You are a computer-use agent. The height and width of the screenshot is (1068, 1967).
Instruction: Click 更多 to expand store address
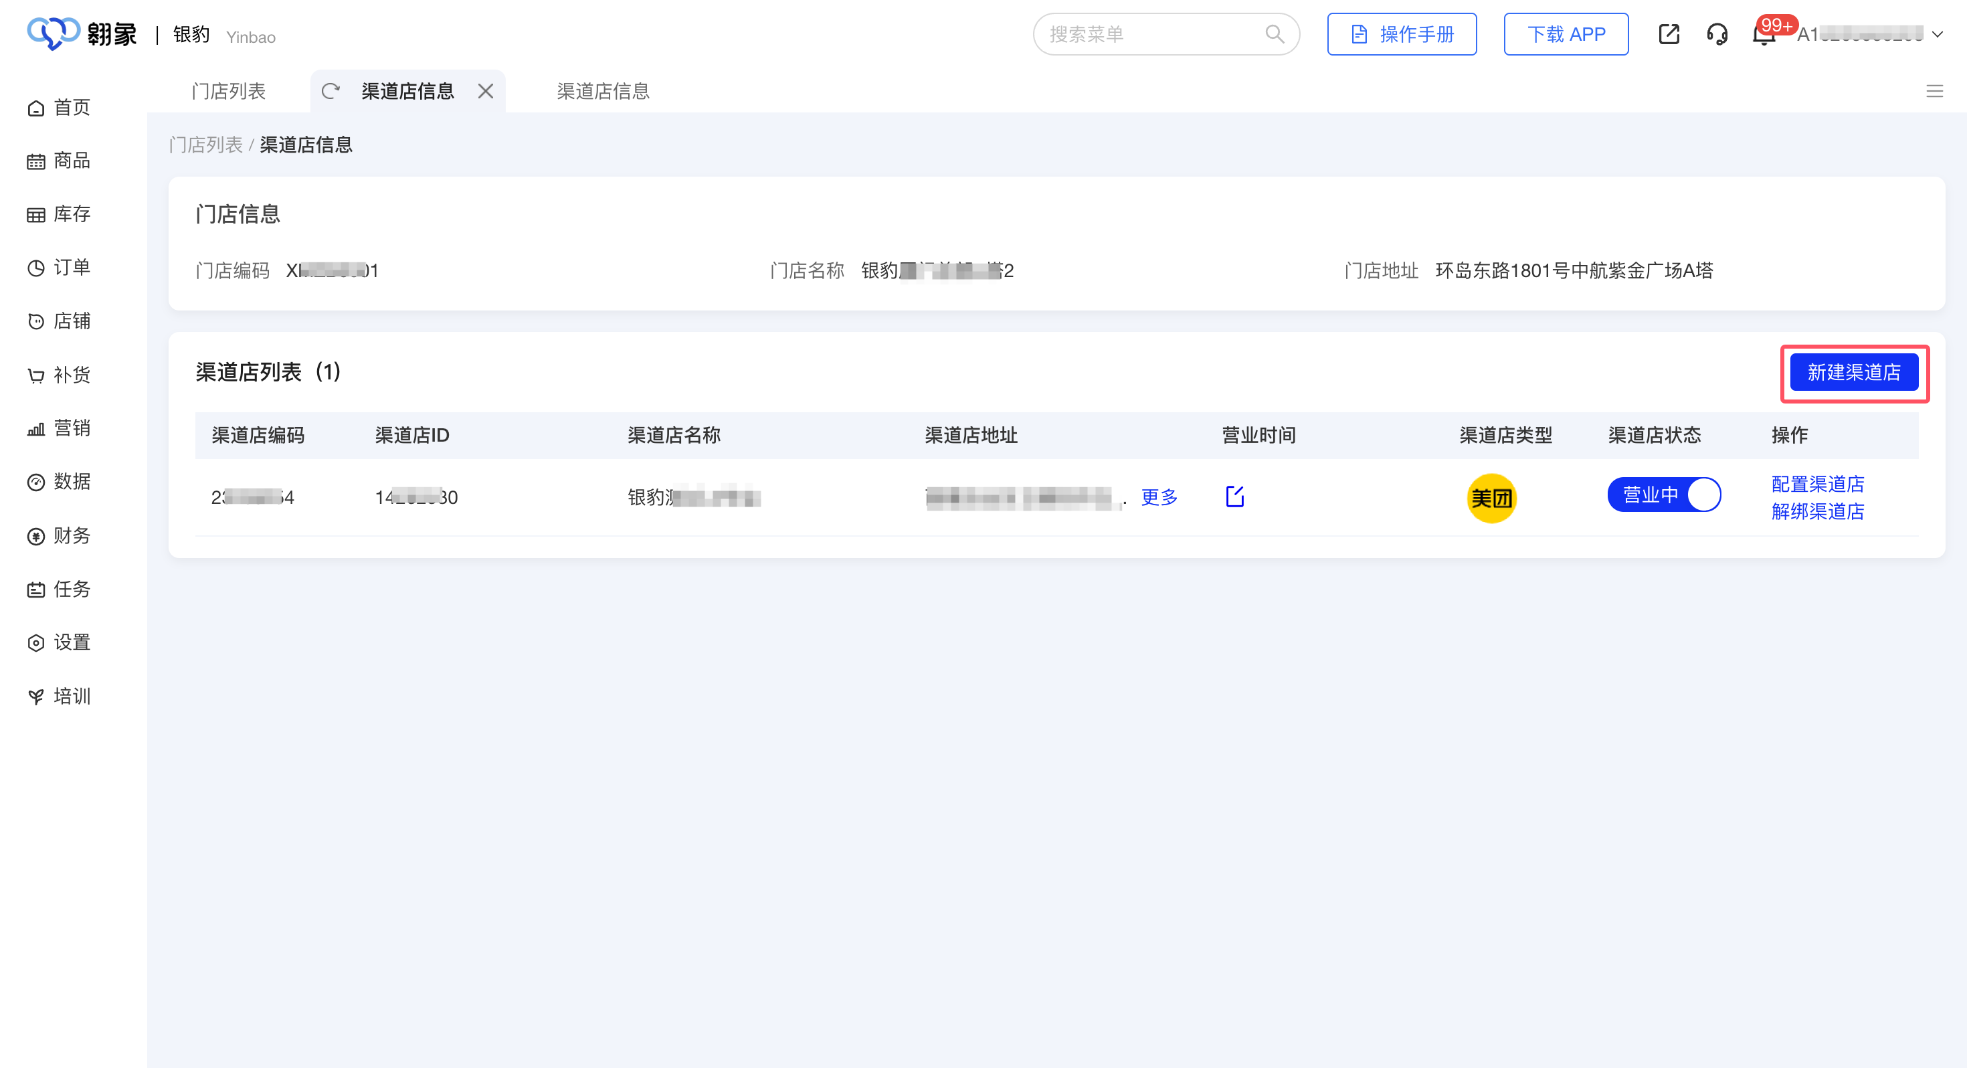pyautogui.click(x=1158, y=497)
